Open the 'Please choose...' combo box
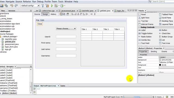This screenshot has height=98, width=174. (66, 29)
